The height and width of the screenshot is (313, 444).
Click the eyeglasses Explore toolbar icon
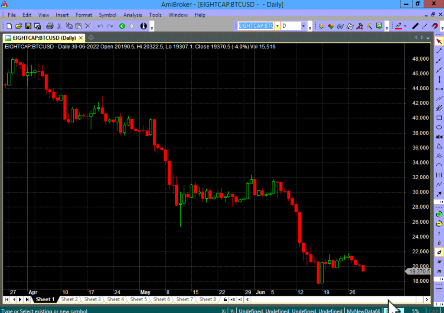click(340, 26)
